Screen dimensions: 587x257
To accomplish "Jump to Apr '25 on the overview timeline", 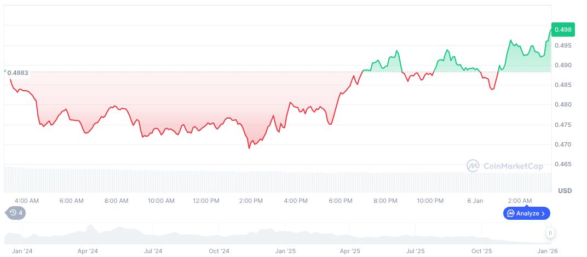I will click(350, 251).
